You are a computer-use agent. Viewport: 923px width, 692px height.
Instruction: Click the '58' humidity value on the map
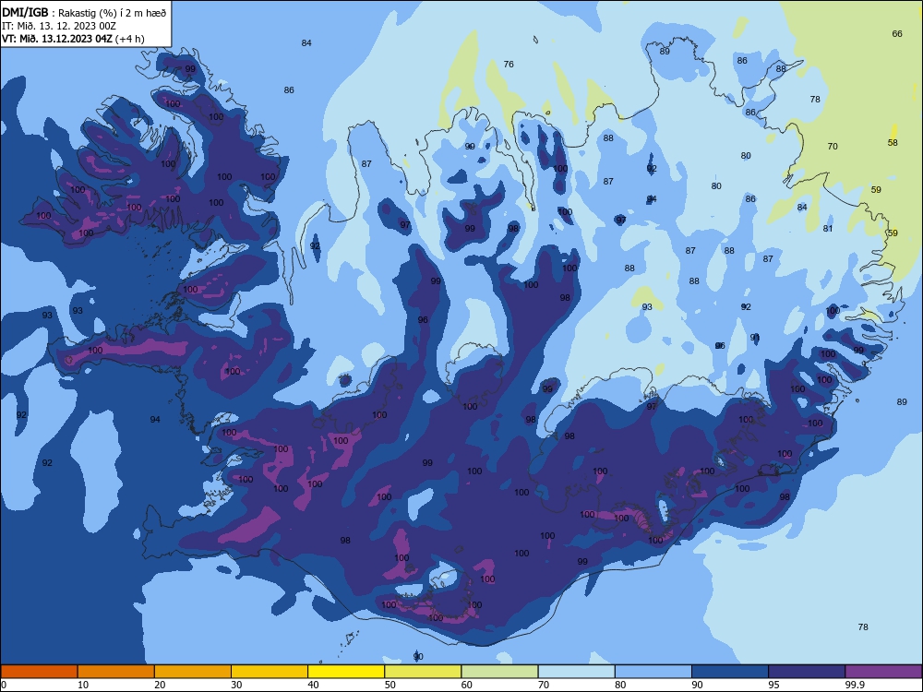[893, 142]
